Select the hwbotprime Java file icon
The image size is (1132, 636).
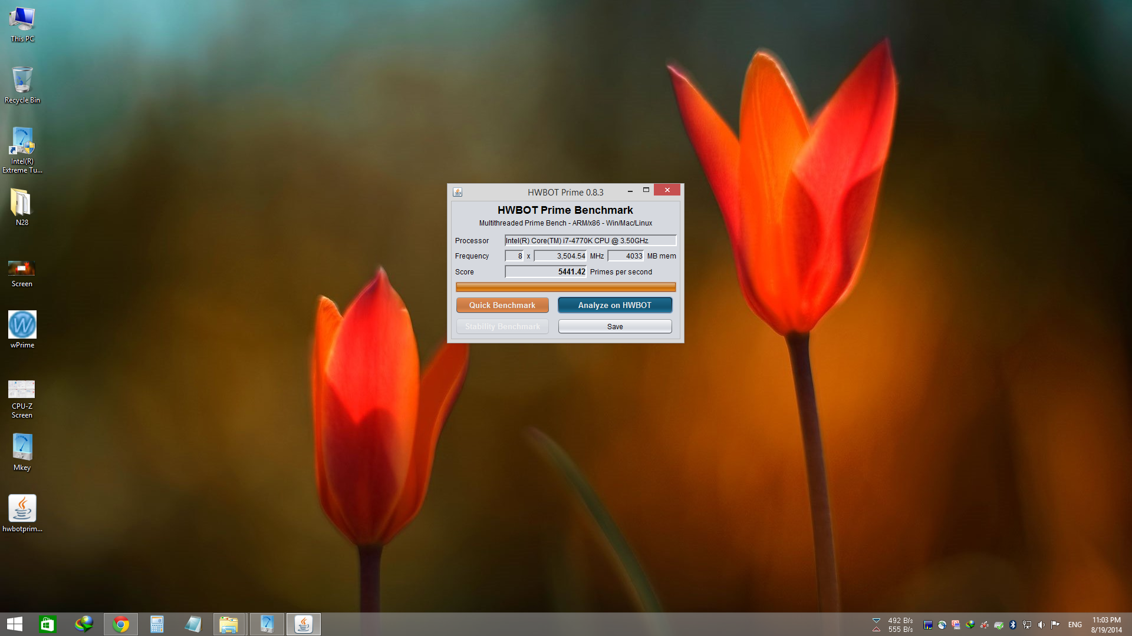(22, 514)
